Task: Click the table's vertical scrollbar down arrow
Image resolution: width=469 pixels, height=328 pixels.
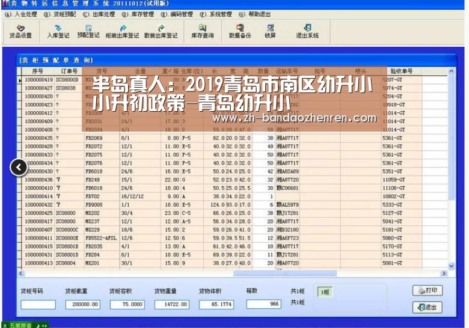Action: tap(452, 266)
